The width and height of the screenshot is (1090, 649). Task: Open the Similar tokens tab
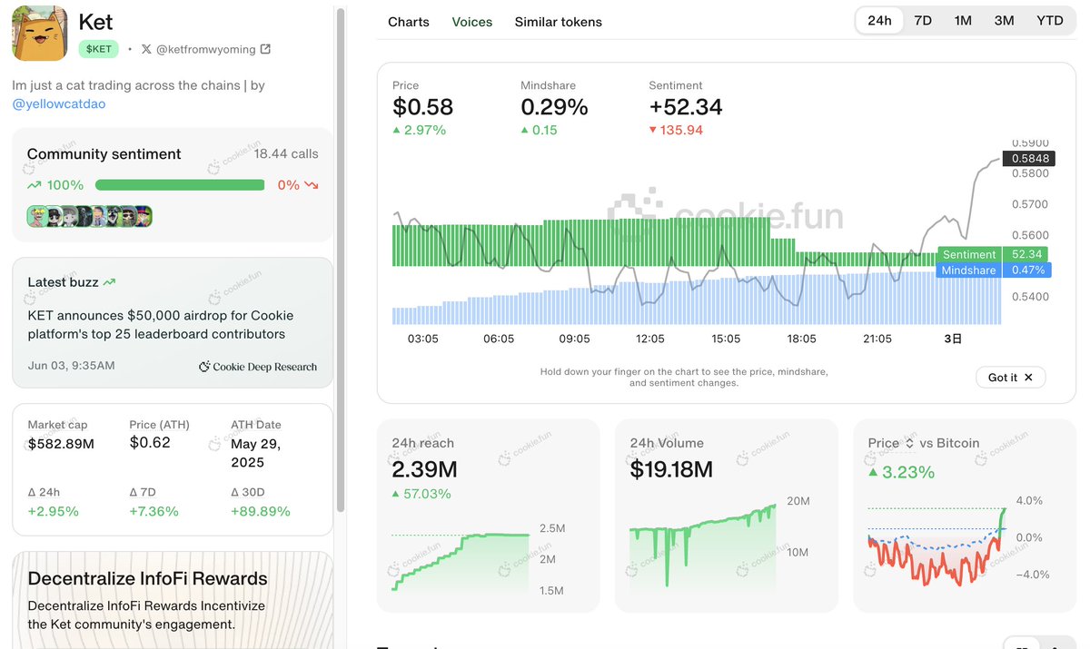coord(559,22)
